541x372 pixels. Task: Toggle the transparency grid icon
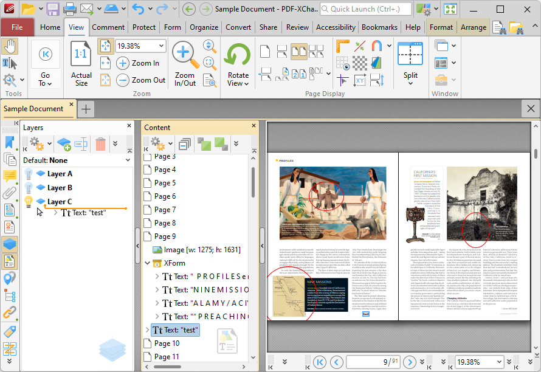point(359,63)
